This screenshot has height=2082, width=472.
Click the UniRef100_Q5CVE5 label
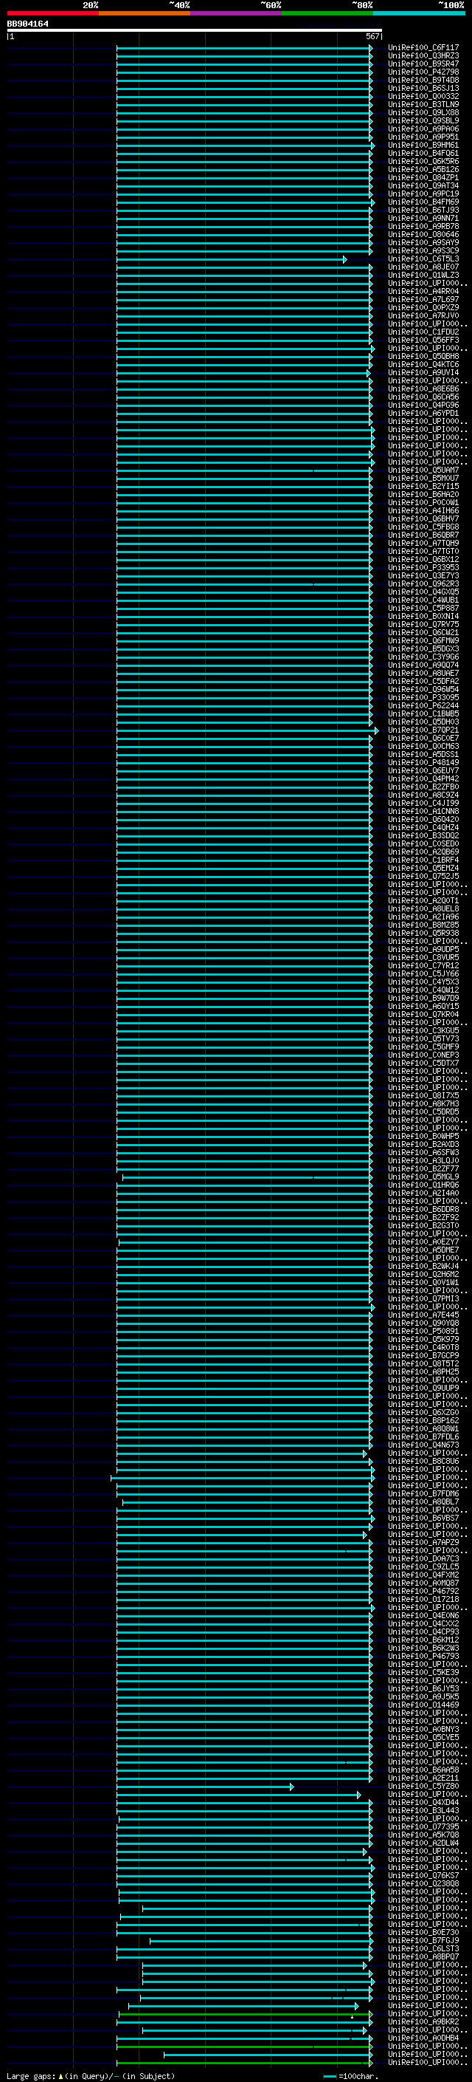(x=423, y=1737)
